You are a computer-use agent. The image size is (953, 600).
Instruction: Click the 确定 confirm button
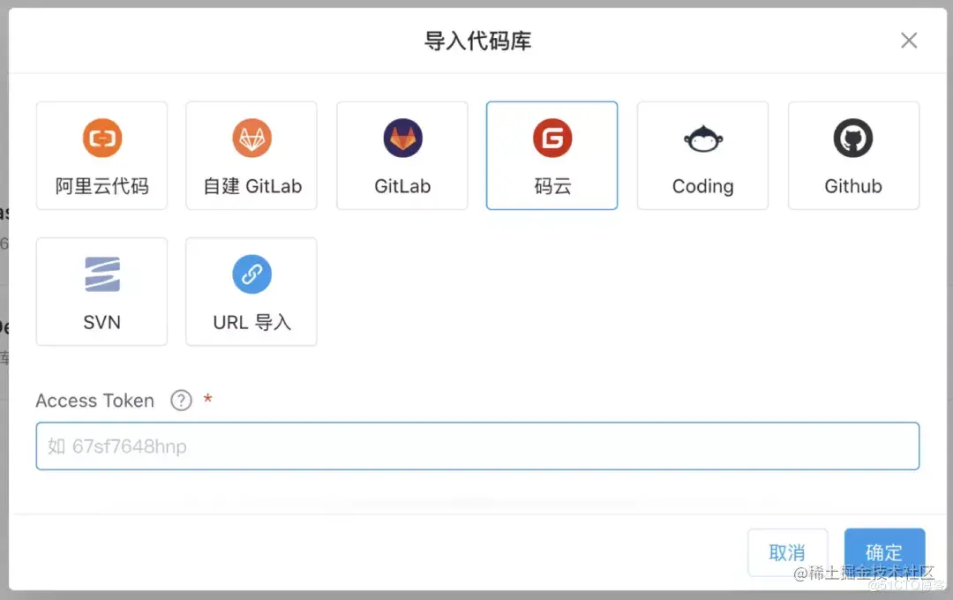884,552
